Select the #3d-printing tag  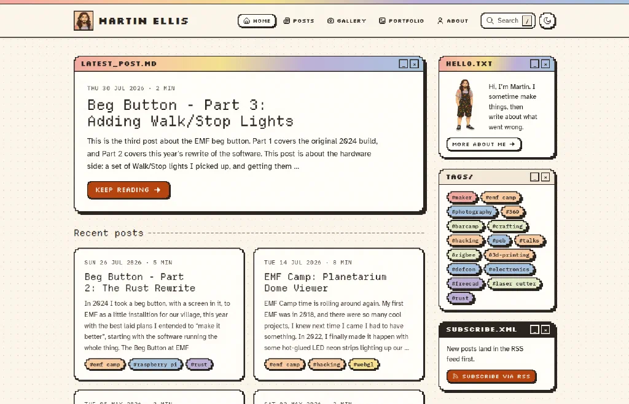tap(509, 255)
